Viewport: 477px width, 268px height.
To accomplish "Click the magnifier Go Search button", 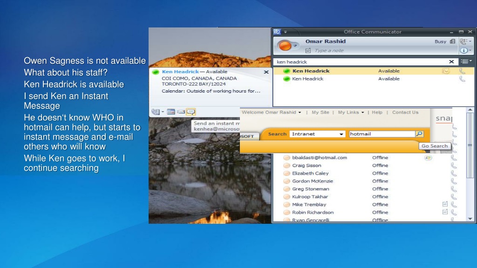I will [x=419, y=134].
